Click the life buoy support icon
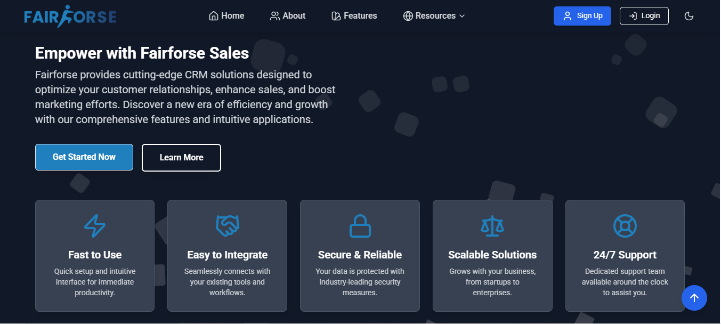 pos(625,226)
